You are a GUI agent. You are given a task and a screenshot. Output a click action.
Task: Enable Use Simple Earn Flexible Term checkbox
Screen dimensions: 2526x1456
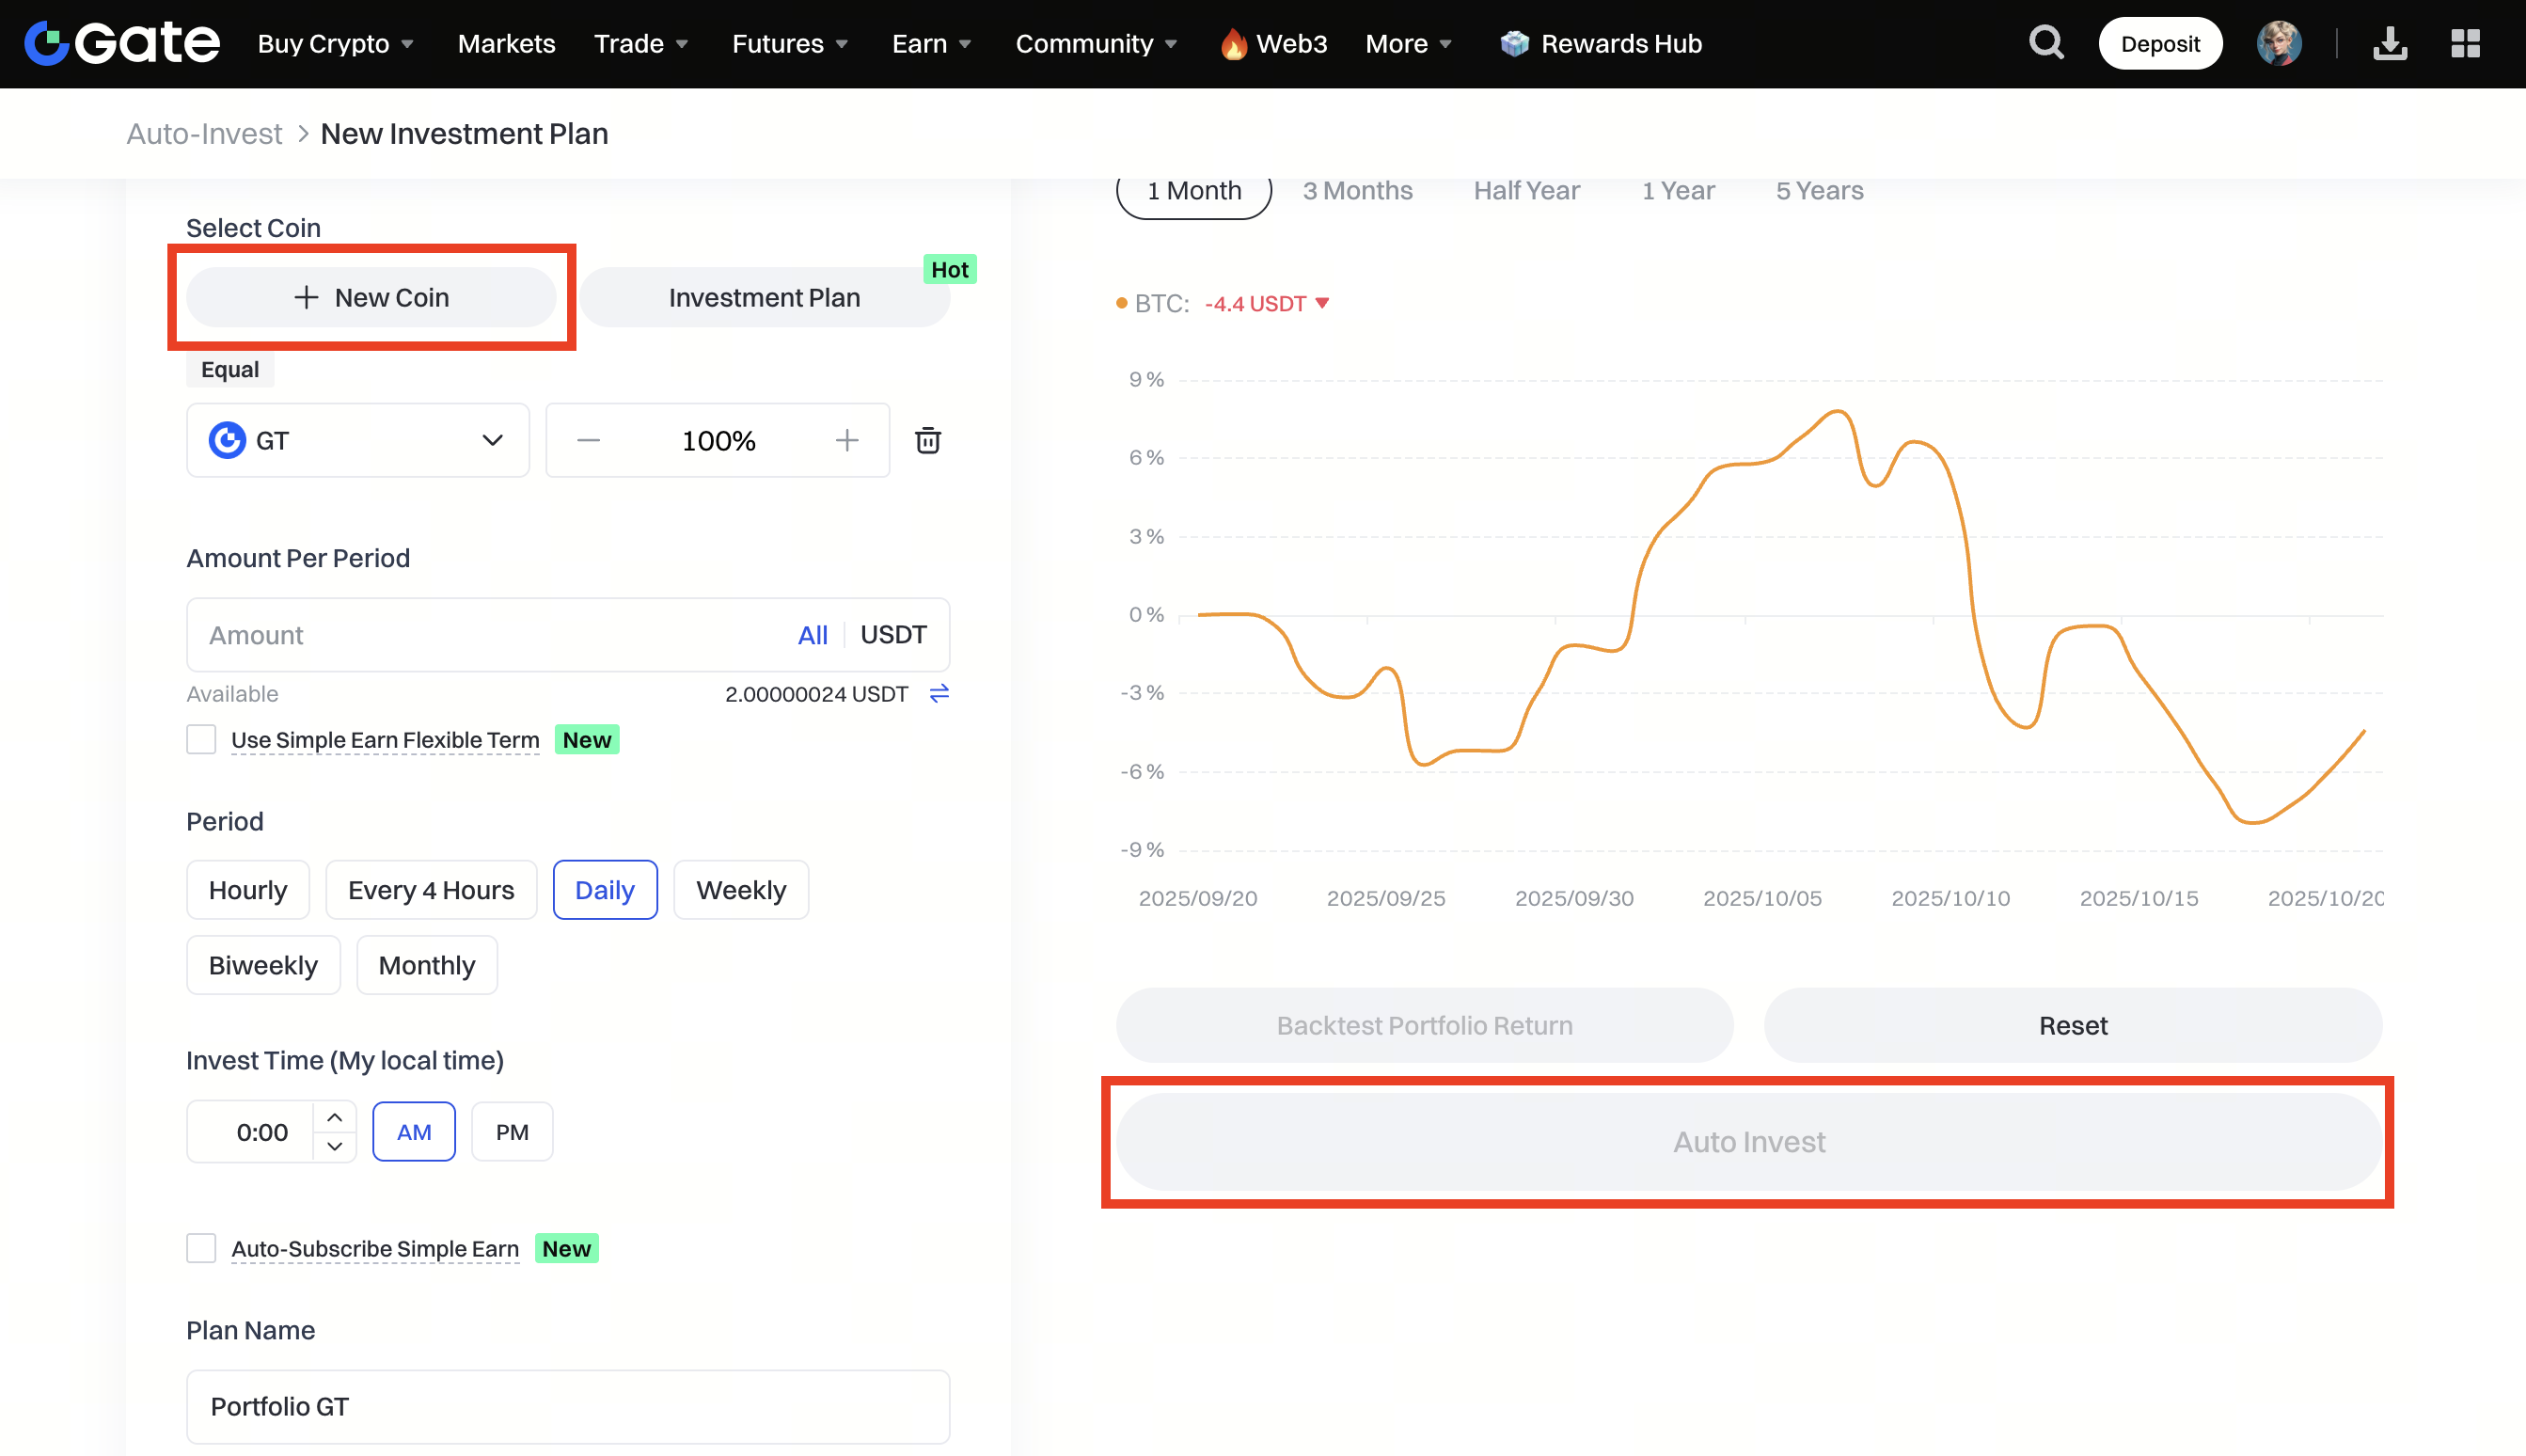(x=201, y=740)
